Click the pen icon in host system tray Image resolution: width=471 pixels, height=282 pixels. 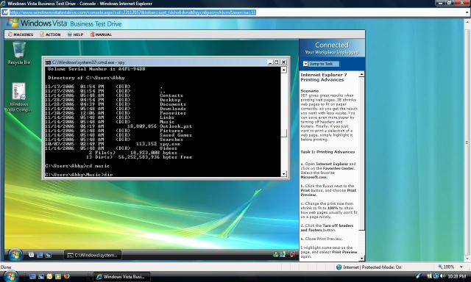tap(419, 275)
